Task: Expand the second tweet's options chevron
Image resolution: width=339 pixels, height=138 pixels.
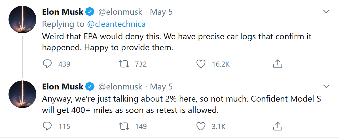Action: 327,86
